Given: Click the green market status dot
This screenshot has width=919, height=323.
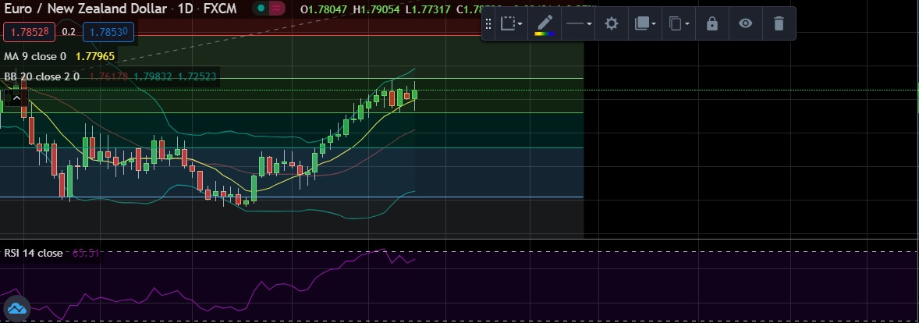Looking at the screenshot, I should tap(261, 9).
